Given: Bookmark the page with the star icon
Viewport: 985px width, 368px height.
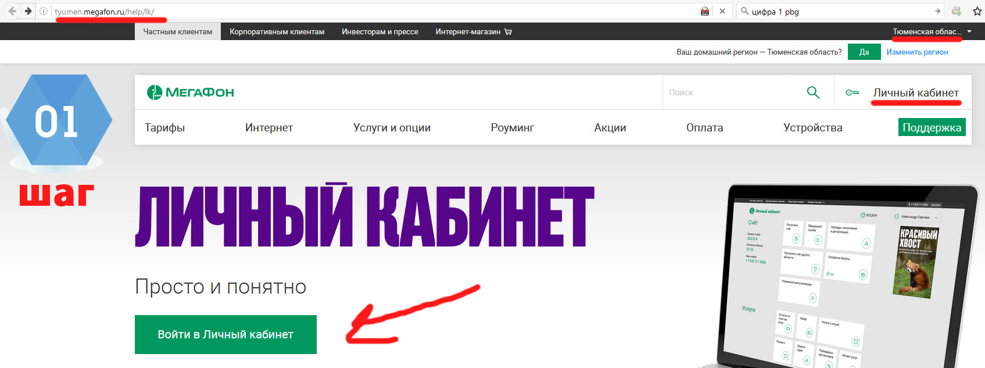Looking at the screenshot, I should (x=977, y=11).
